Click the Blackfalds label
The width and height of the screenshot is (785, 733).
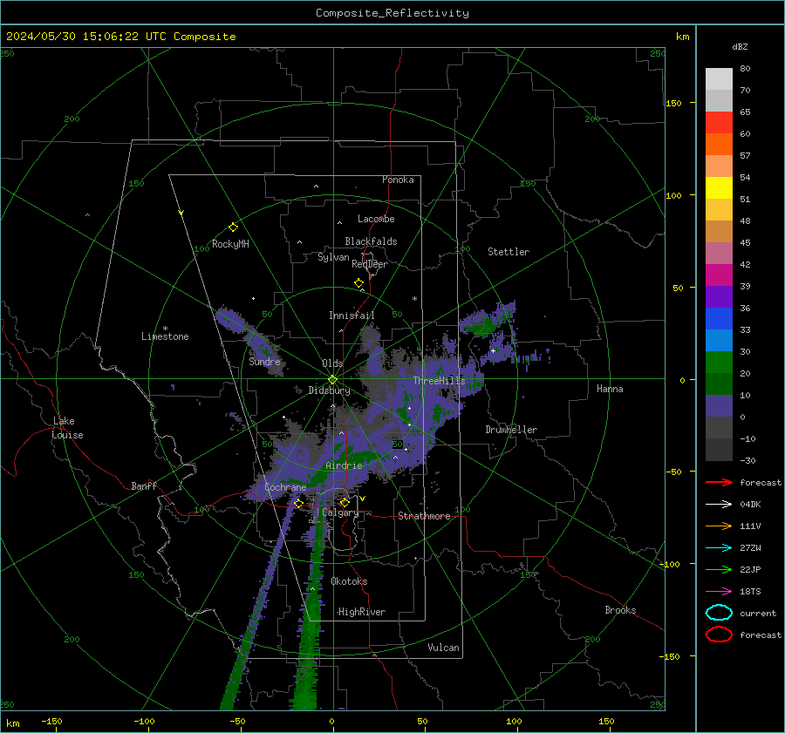(371, 241)
